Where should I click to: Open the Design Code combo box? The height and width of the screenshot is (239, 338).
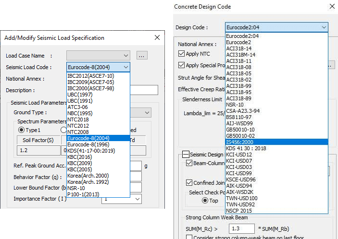pyautogui.click(x=276, y=27)
